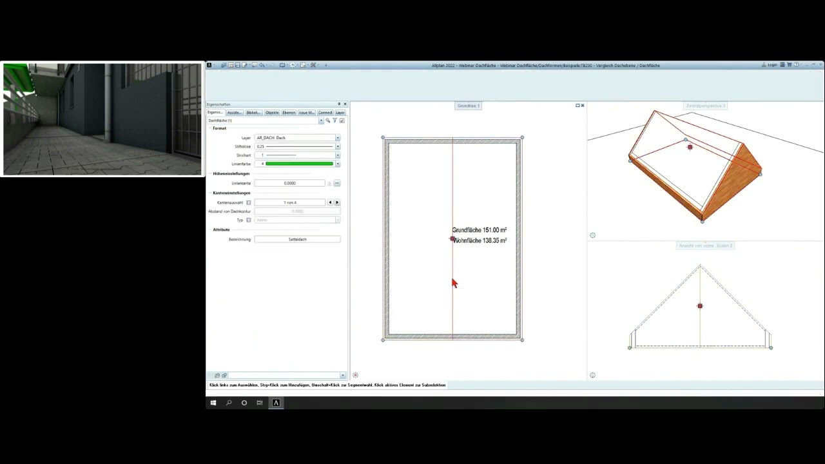The image size is (825, 464).
Task: Click the Cortana circle on the taskbar
Action: coord(244,403)
